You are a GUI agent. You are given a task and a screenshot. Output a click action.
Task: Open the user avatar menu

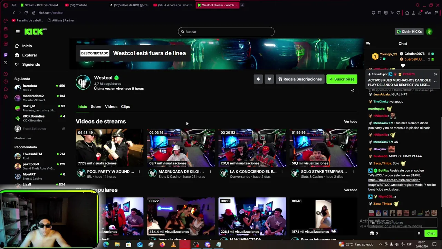pyautogui.click(x=429, y=31)
